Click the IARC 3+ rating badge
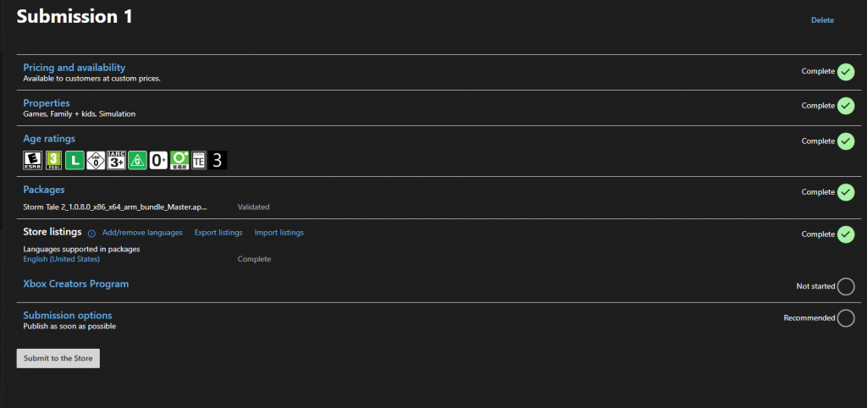Viewport: 867px width, 408px height. coord(117,159)
